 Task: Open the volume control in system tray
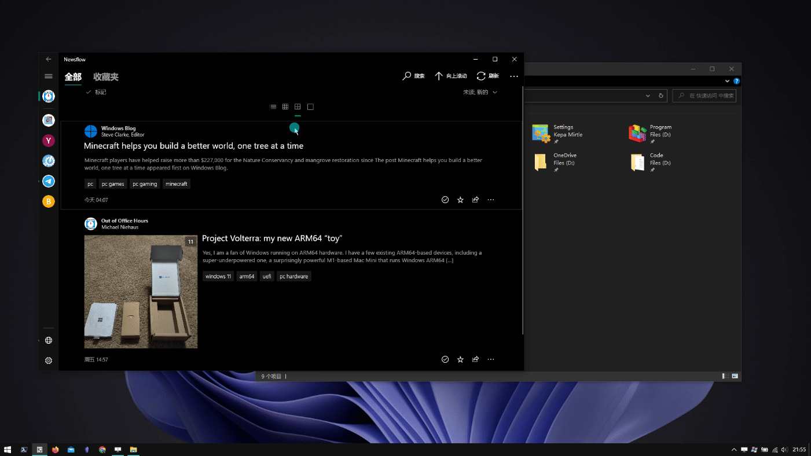tap(784, 450)
